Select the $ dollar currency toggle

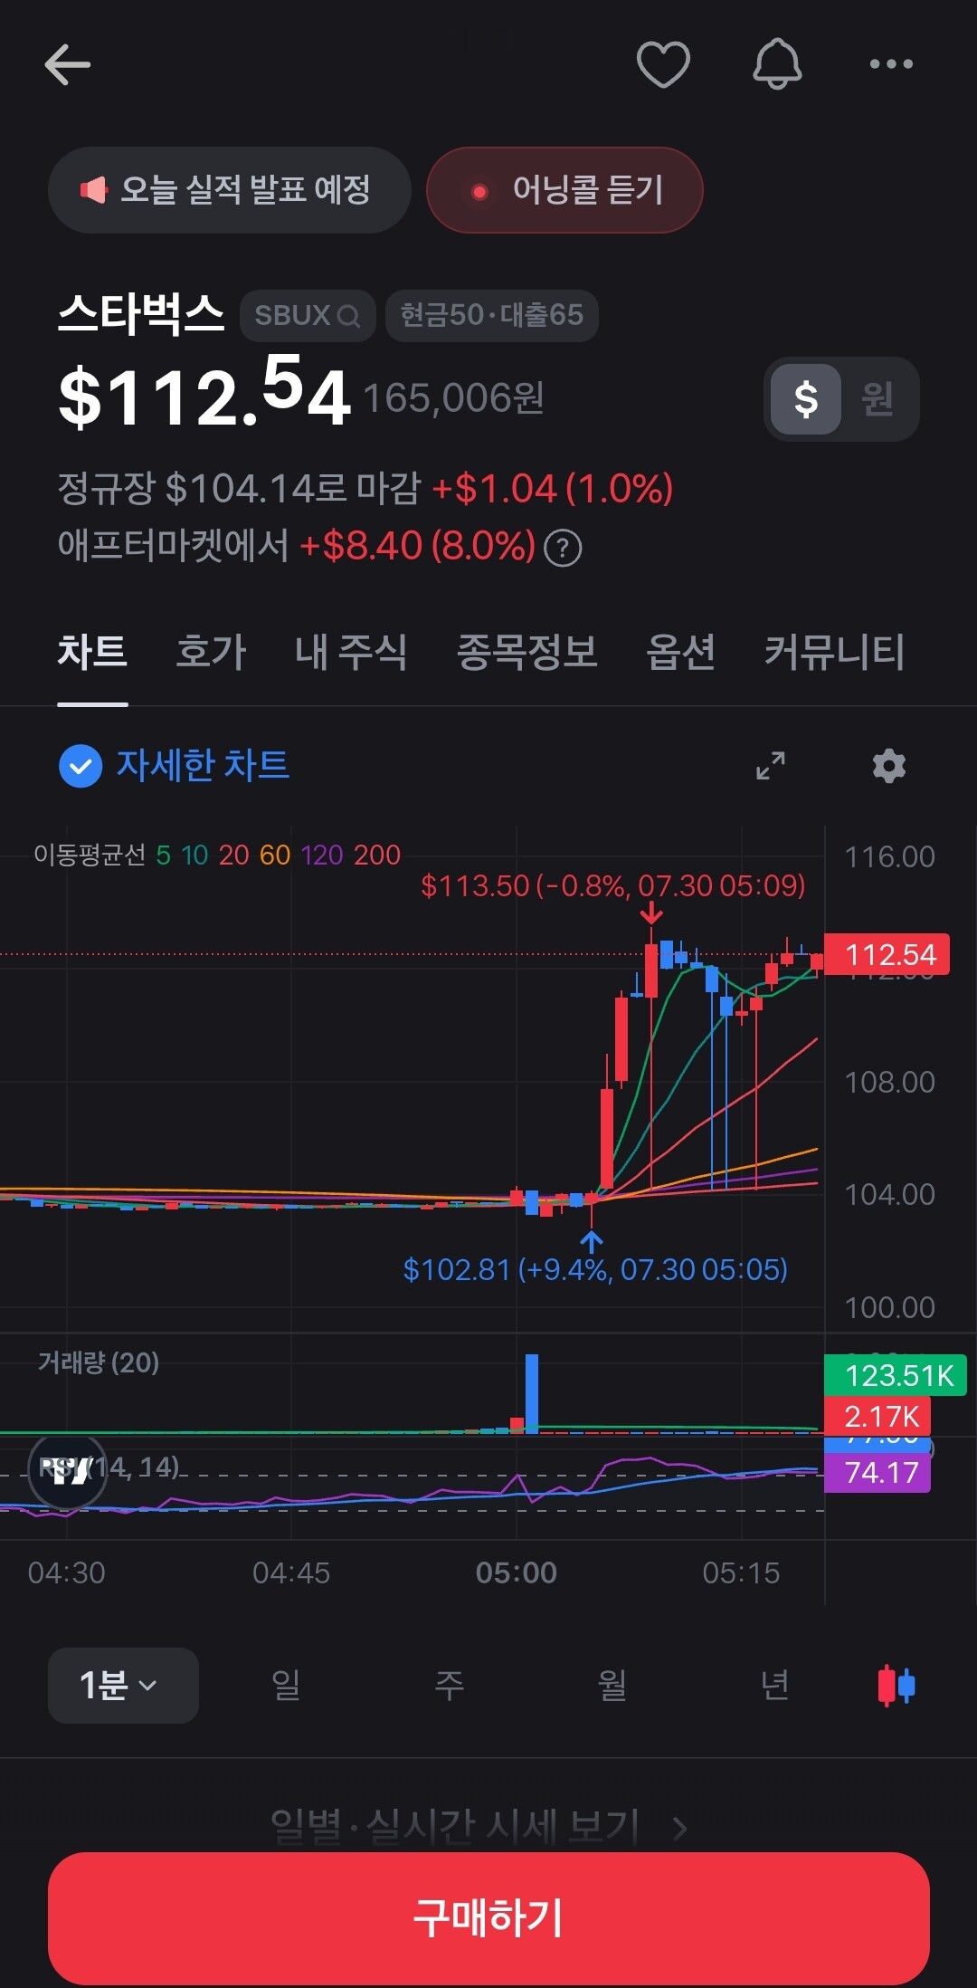click(x=806, y=398)
